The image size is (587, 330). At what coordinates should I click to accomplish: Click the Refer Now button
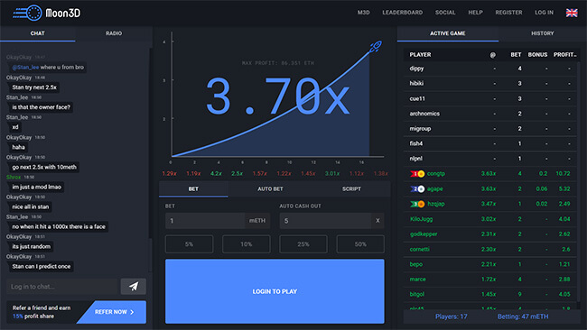pyautogui.click(x=114, y=312)
